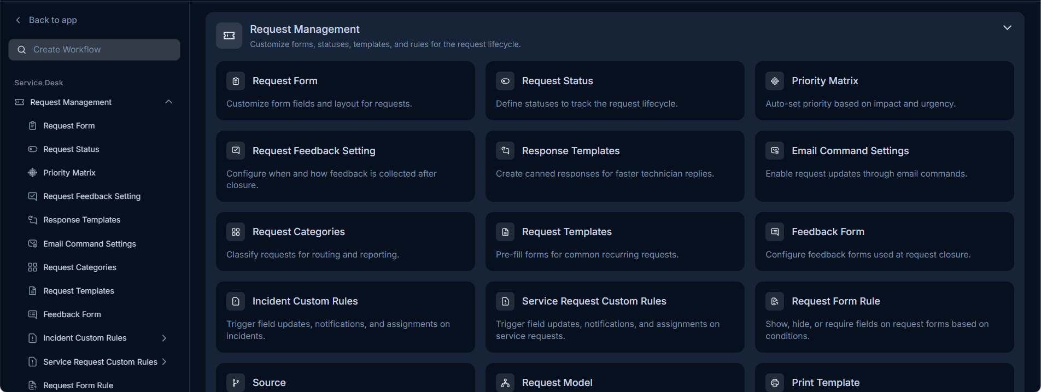
Task: Click the Response Templates card icon
Action: (x=505, y=150)
